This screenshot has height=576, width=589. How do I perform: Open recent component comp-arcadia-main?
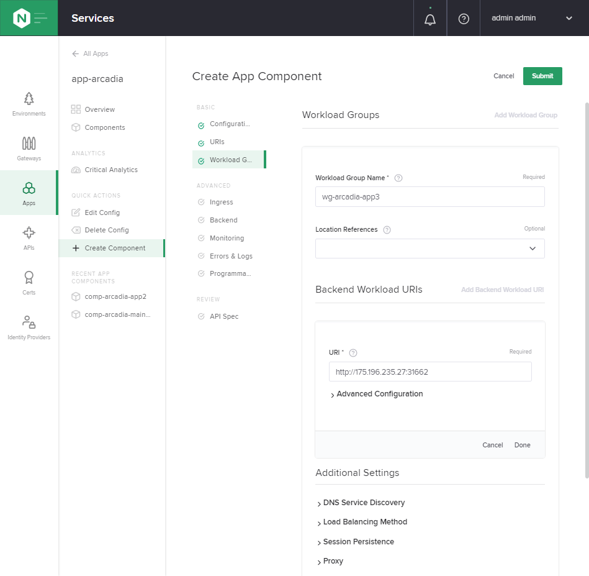[112, 314]
